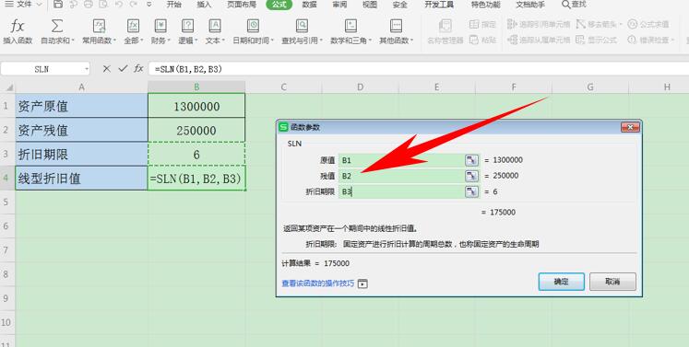This screenshot has height=347, width=689.
Task: Open the Text (文本) functions icon
Action: pos(214,26)
